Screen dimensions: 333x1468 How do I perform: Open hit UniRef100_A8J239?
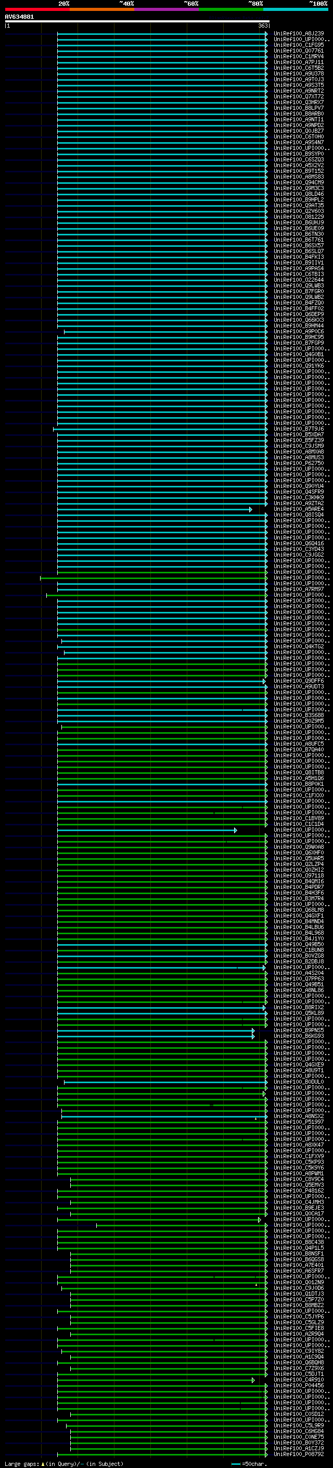click(x=298, y=34)
